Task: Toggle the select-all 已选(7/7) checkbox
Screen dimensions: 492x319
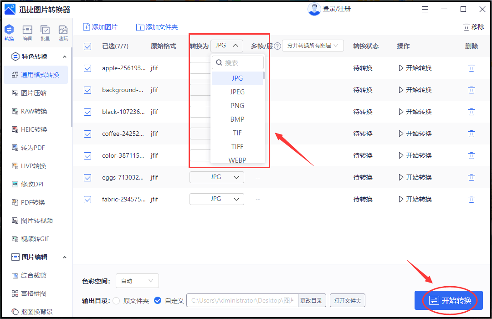Action: [x=87, y=46]
